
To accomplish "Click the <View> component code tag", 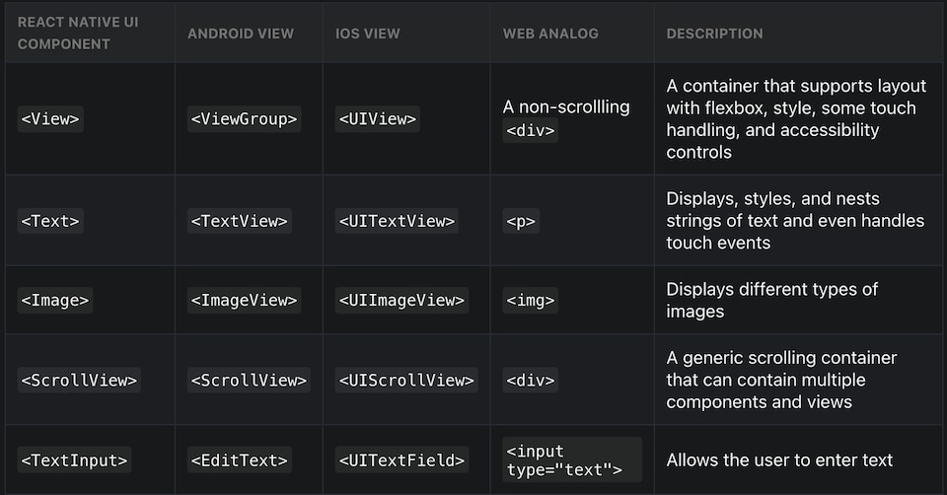I will pos(49,119).
